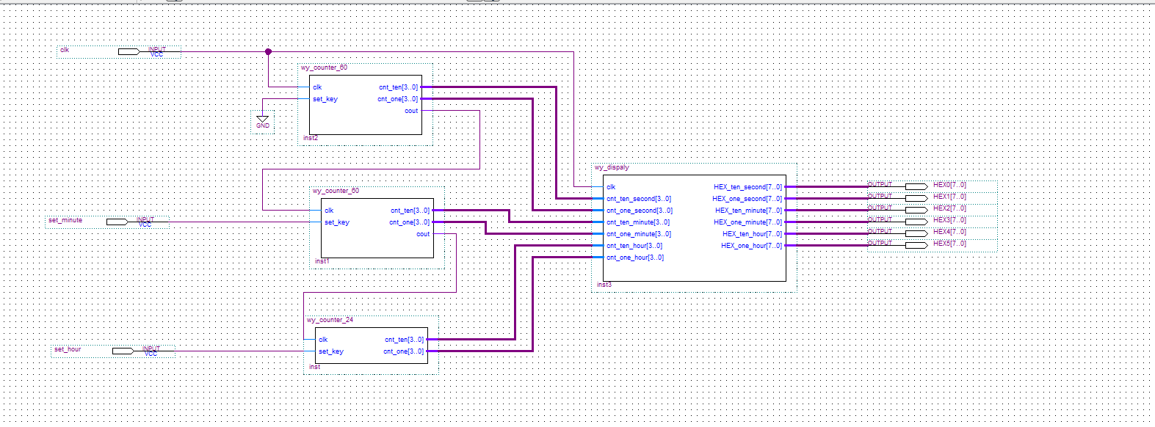Click the wy_counter_24 block title
Image resolution: width=1155 pixels, height=427 pixels.
point(330,320)
